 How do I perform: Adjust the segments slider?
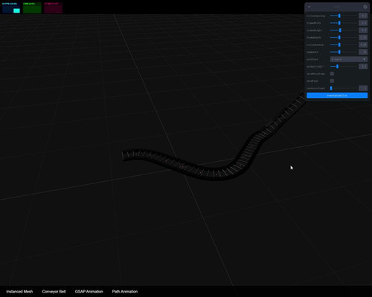click(344, 52)
